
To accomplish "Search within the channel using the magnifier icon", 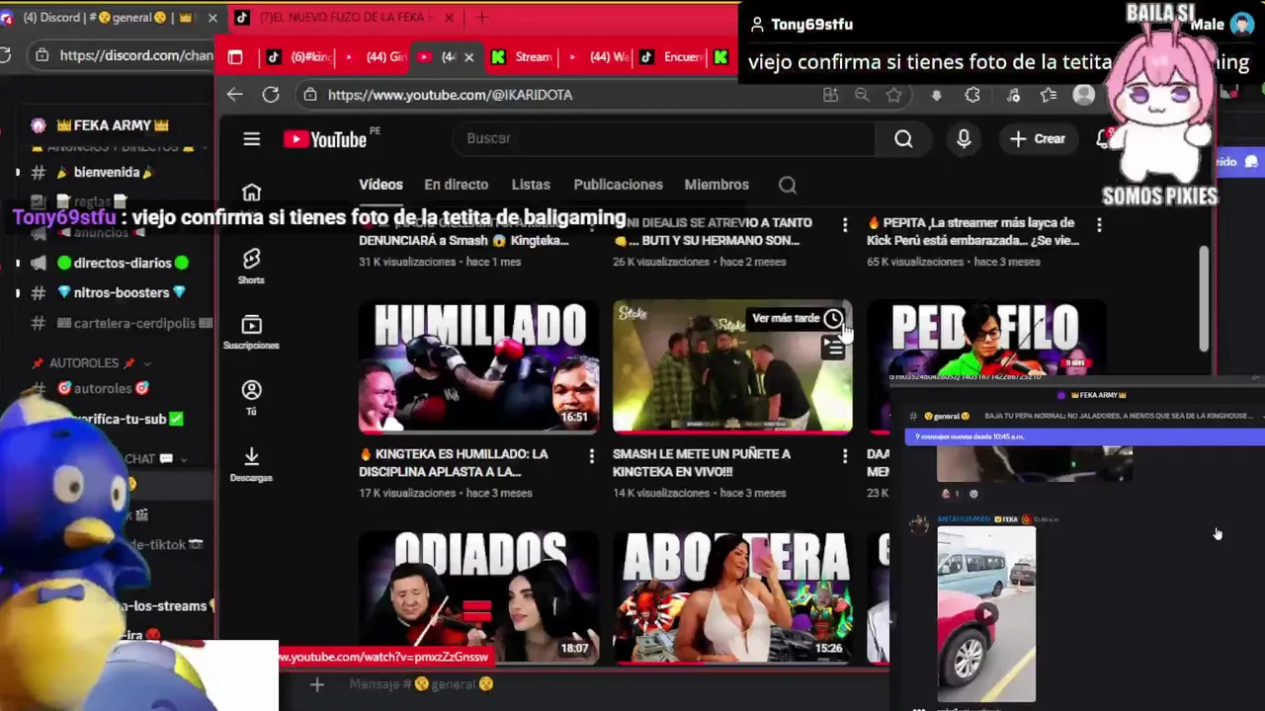I will 788,185.
